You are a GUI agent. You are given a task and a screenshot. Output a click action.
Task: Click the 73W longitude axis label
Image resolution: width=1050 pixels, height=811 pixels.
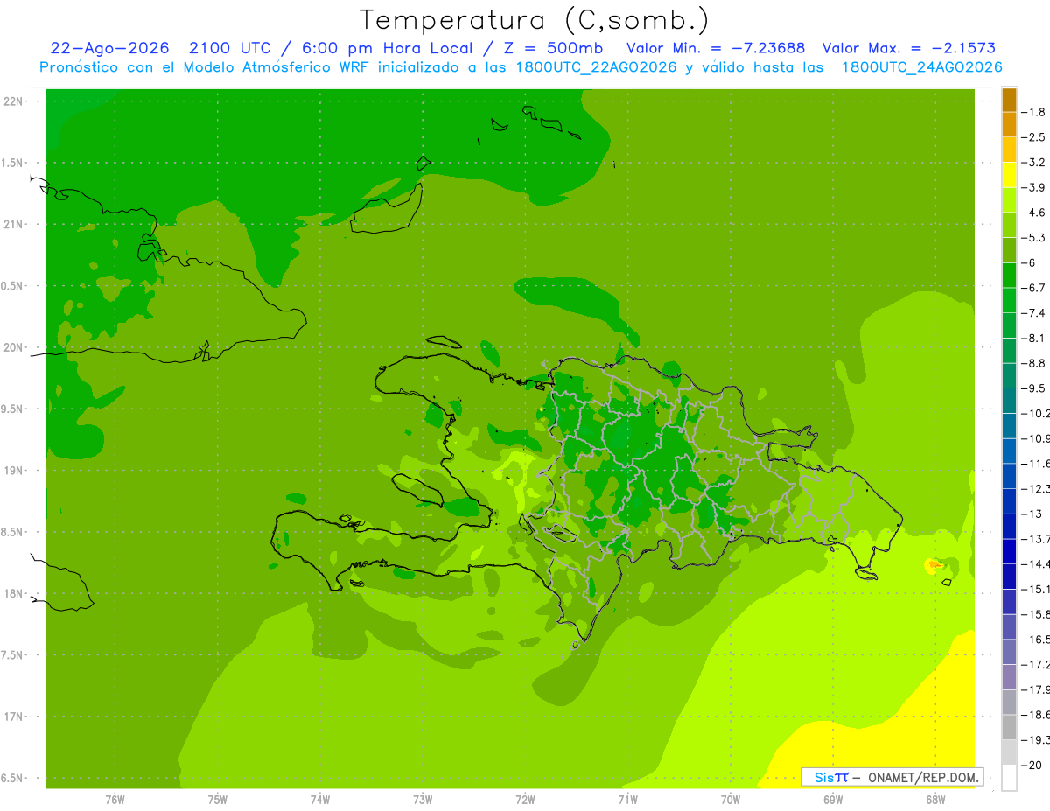coord(423,800)
